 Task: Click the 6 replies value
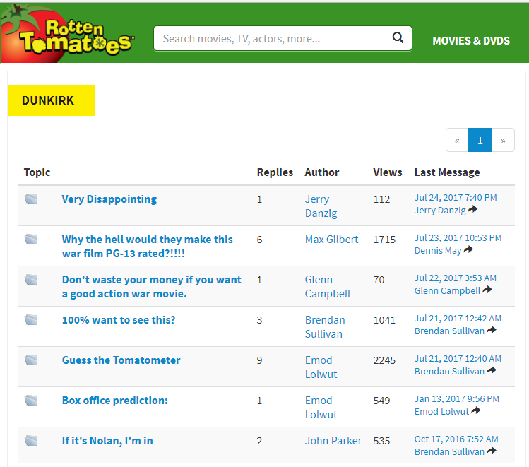(x=259, y=240)
